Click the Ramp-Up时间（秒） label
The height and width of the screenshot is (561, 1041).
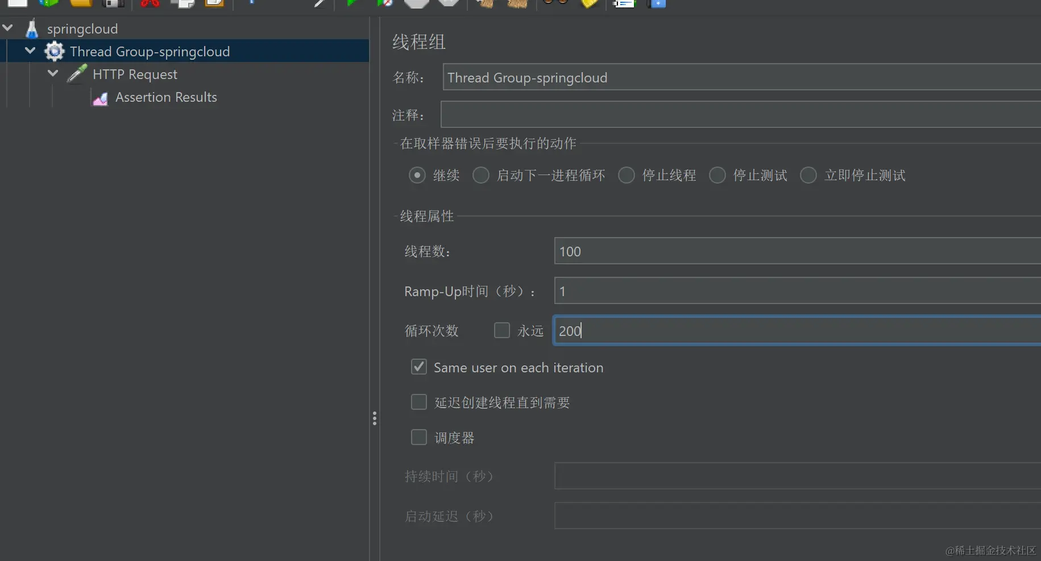coord(470,292)
